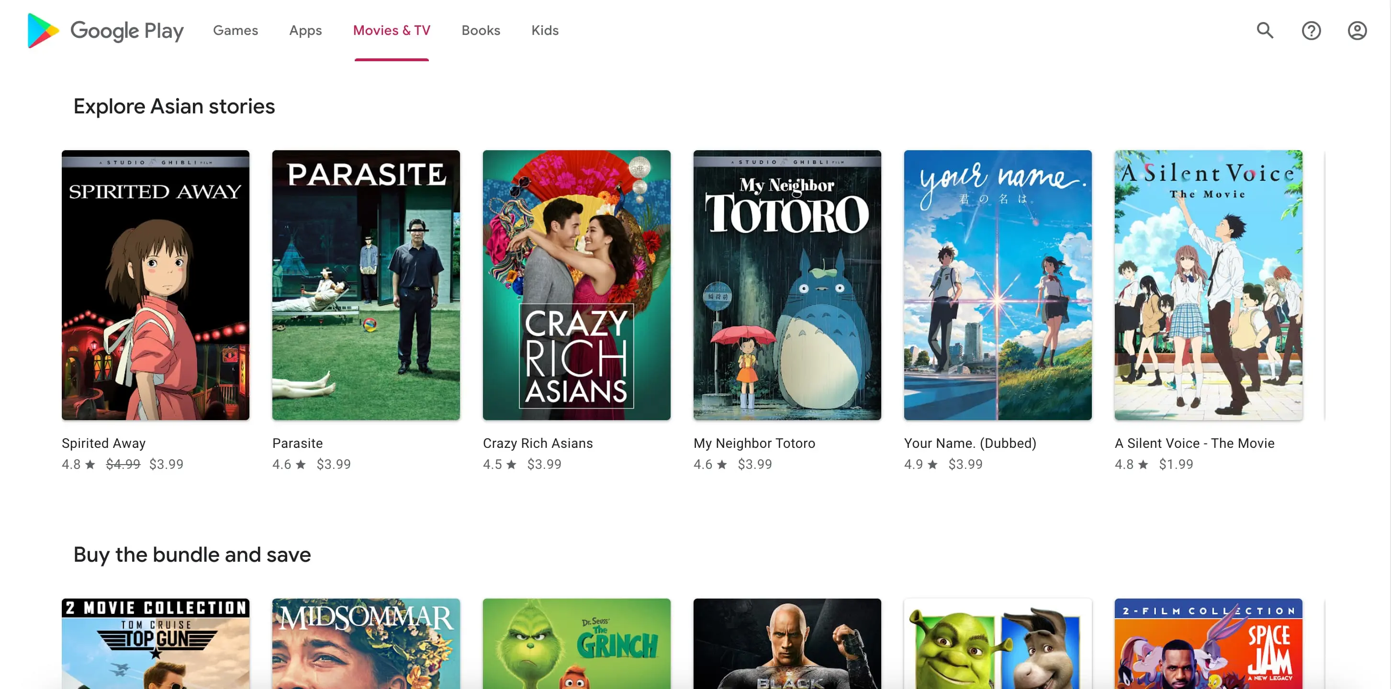The image size is (1391, 689).
Task: Click the Explore Asian stories heading
Action: click(x=174, y=106)
